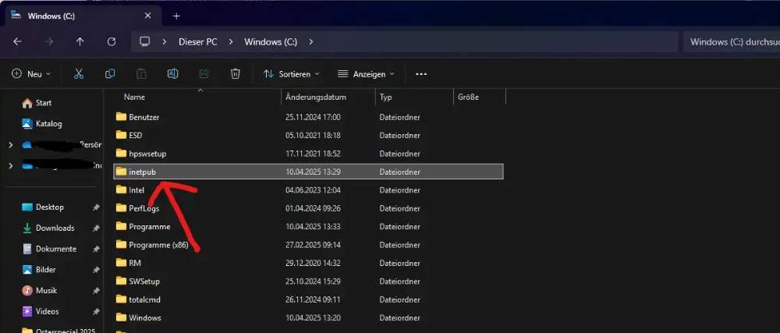Click the folder icon of Benutzer
Viewport: 780px width, 333px height.
[x=121, y=117]
